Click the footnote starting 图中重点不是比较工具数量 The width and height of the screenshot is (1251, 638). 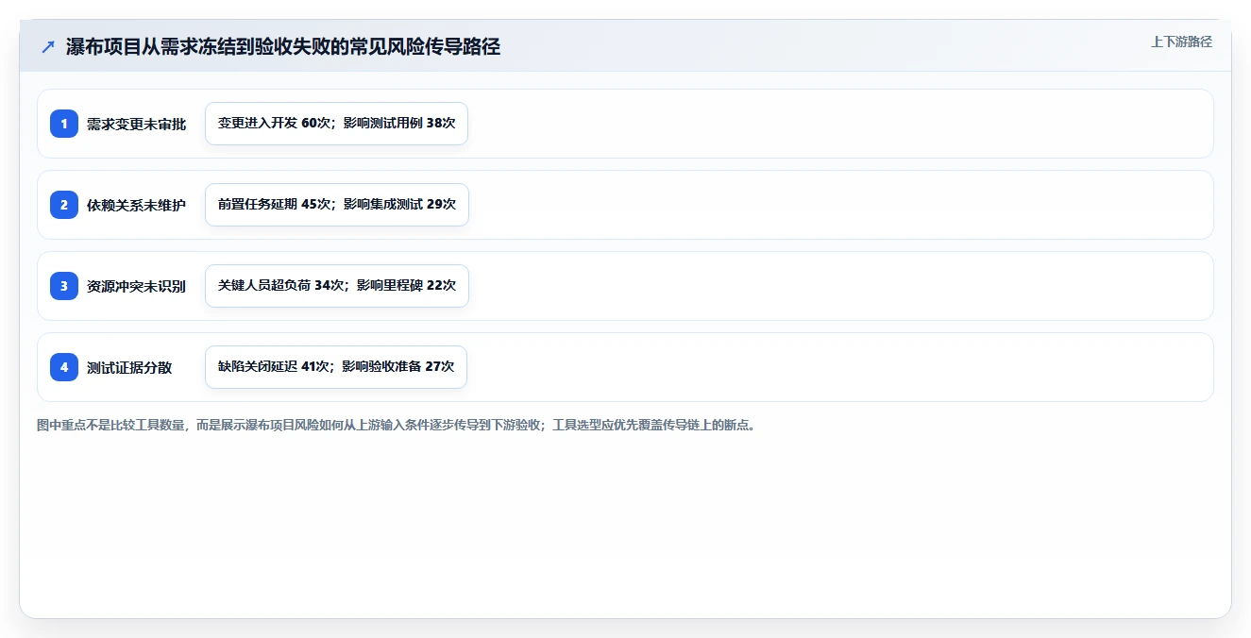pos(396,425)
